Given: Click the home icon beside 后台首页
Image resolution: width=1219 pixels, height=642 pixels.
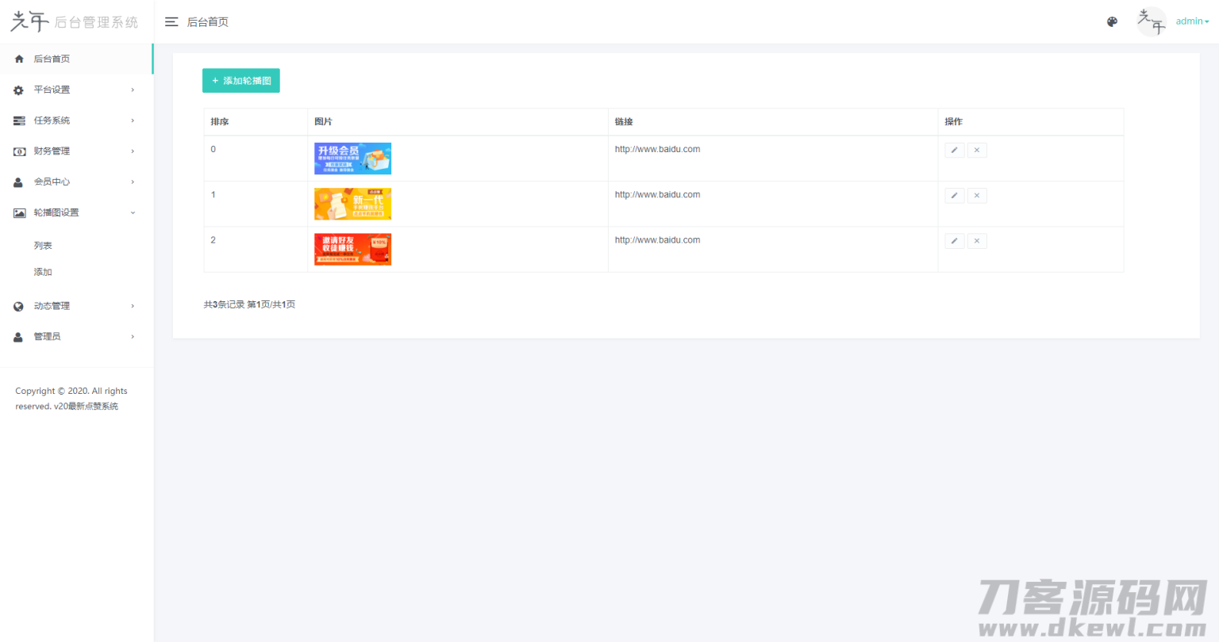Looking at the screenshot, I should tap(19, 59).
